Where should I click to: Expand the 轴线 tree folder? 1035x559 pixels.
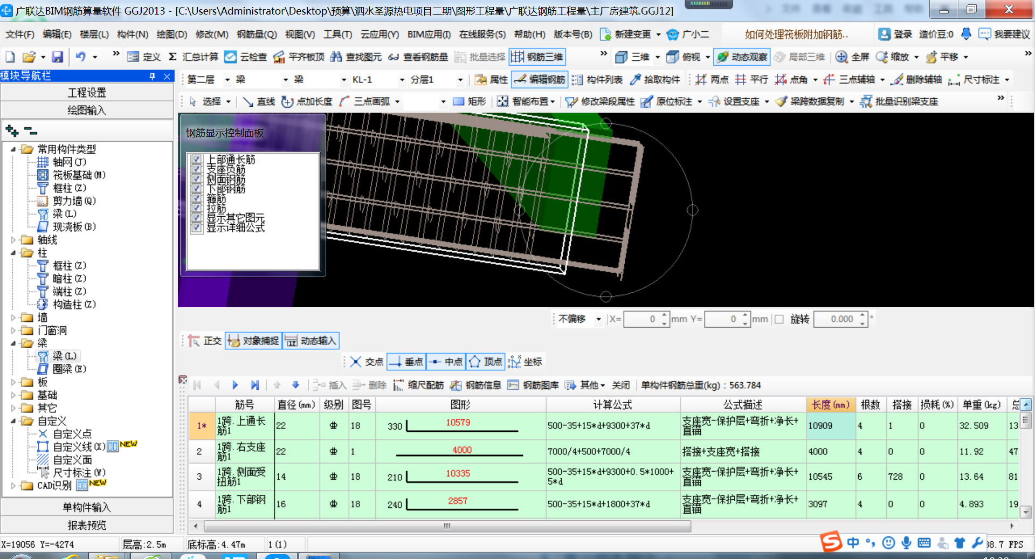point(13,240)
